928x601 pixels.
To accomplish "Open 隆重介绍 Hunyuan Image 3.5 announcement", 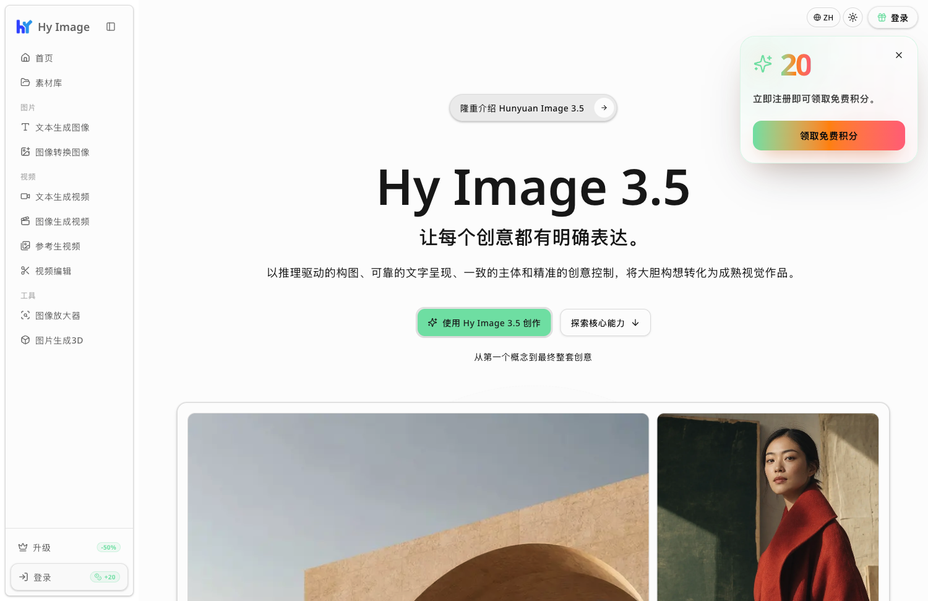I will (x=533, y=108).
